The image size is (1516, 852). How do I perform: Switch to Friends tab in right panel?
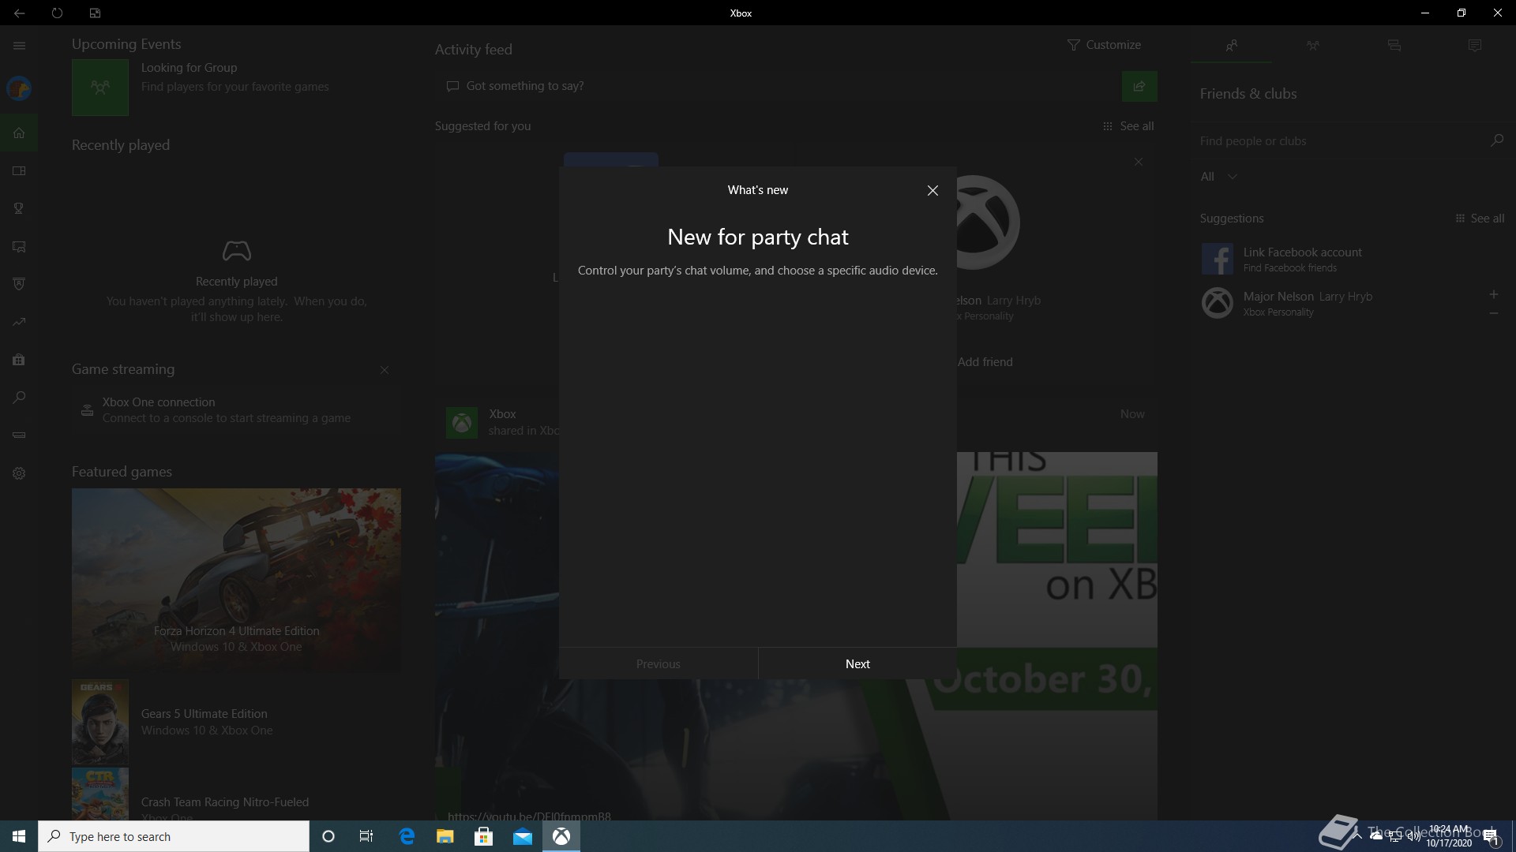pyautogui.click(x=1232, y=46)
